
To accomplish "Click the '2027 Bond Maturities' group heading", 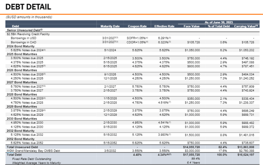I will pos(22,82).
